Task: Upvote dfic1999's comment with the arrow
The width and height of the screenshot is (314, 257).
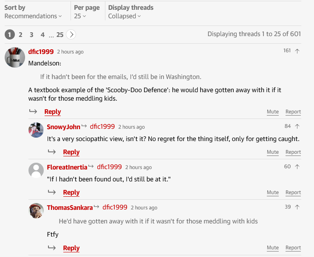Action: (x=297, y=51)
